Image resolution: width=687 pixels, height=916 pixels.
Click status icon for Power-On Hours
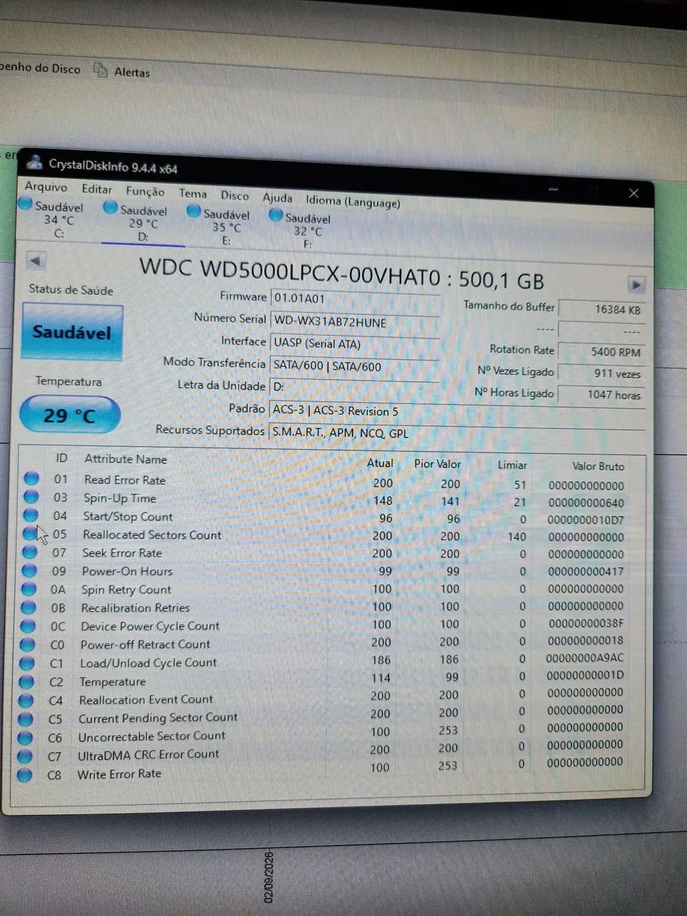pos(29,570)
